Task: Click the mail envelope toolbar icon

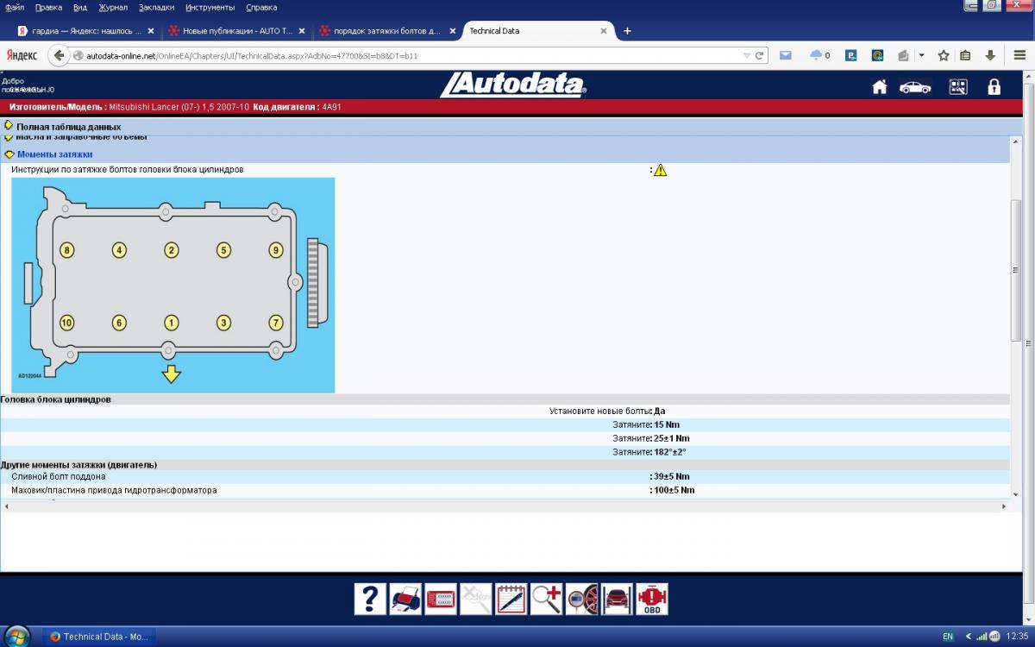Action: (786, 55)
